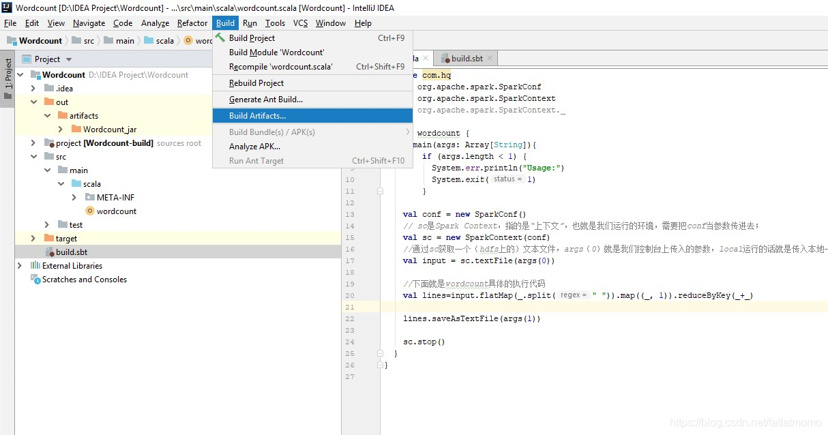This screenshot has height=435, width=828.
Task: Click the External Libraries icon
Action: click(x=35, y=266)
